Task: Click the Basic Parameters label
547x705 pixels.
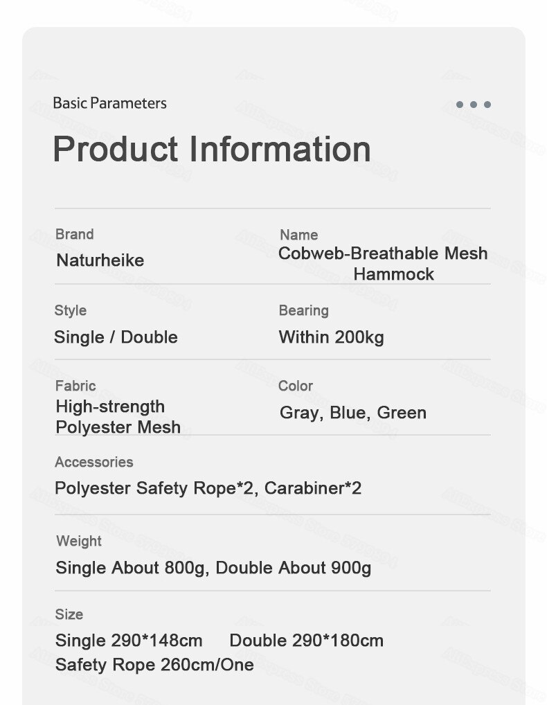Action: [x=109, y=103]
